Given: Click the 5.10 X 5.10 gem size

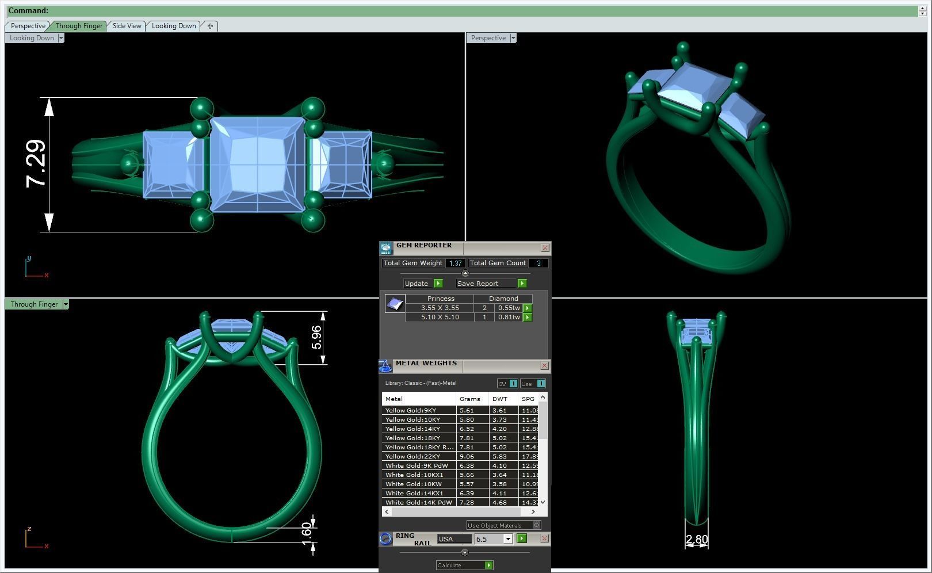Looking at the screenshot, I should click(x=440, y=317).
